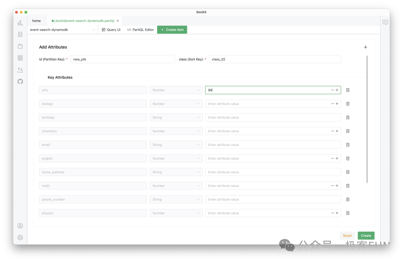Open the GitHub icon in the sidebar
This screenshot has width=403, height=262.
(20, 81)
